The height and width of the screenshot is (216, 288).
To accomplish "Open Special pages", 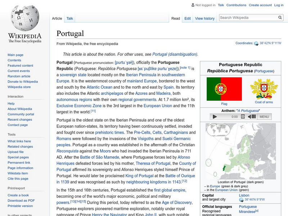I will [18, 157].
